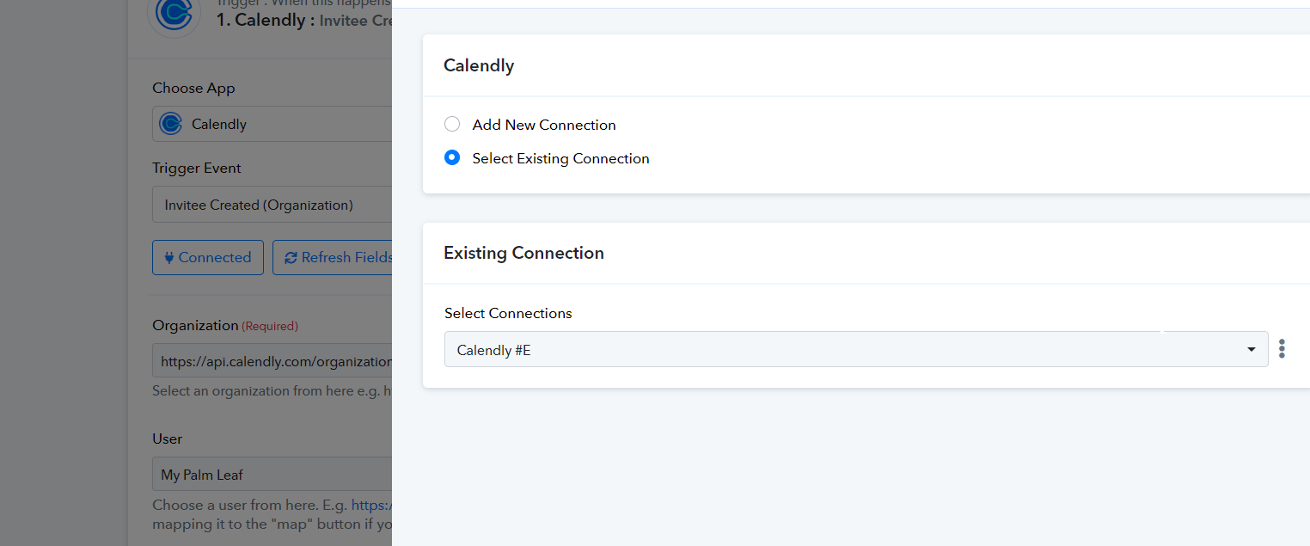The image size is (1310, 546).
Task: Click the Refresh Fields button
Action: [x=333, y=257]
